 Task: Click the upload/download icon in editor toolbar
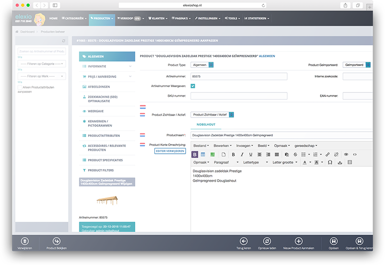340,162
